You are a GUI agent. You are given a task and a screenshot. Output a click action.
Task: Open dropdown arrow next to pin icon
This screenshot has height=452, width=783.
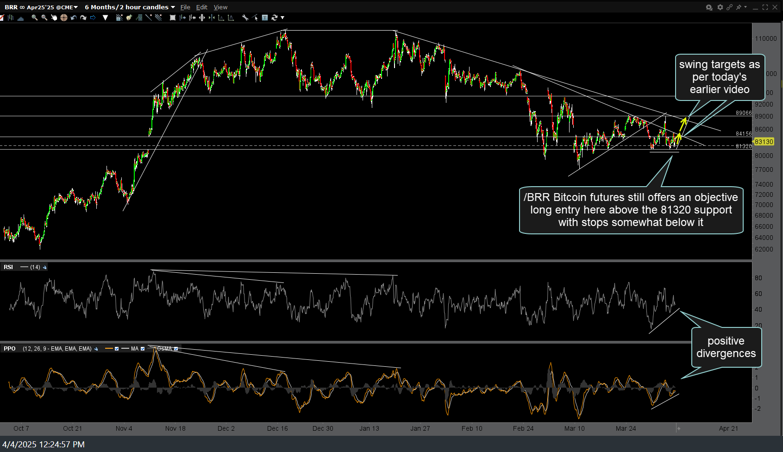pos(745,7)
